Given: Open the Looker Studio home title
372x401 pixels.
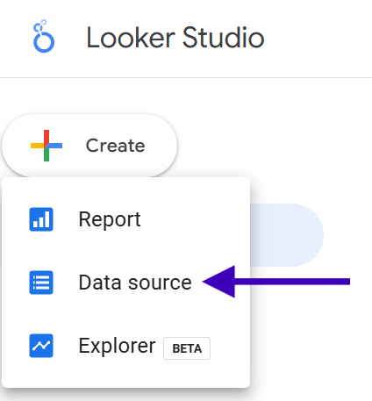Looking at the screenshot, I should click(x=175, y=38).
